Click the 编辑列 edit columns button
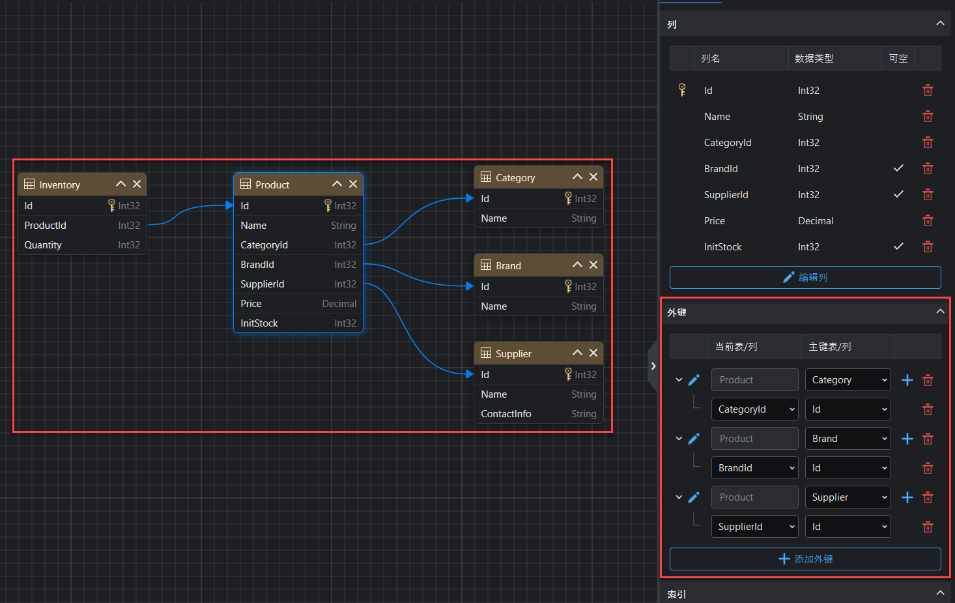This screenshot has width=955, height=603. (805, 277)
